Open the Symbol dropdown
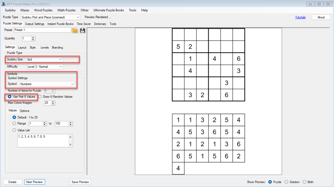The width and height of the screenshot is (334, 187). [x=47, y=84]
